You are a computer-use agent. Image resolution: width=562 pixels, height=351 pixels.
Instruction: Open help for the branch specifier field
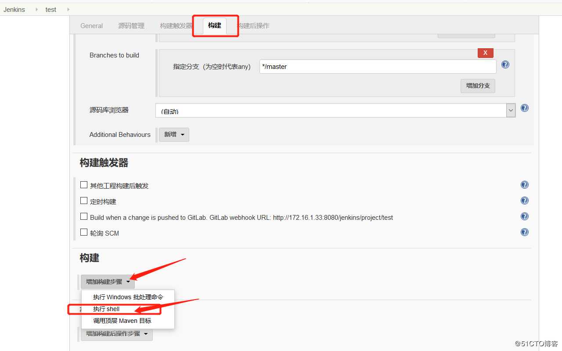[x=505, y=64]
